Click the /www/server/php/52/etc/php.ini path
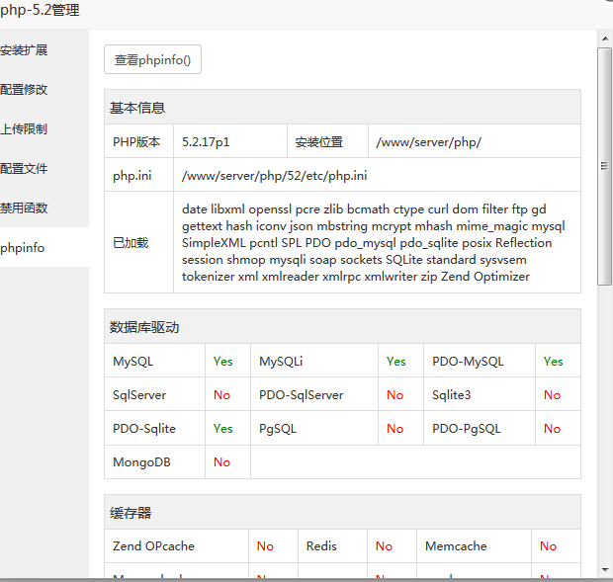This screenshot has width=613, height=582. point(275,175)
